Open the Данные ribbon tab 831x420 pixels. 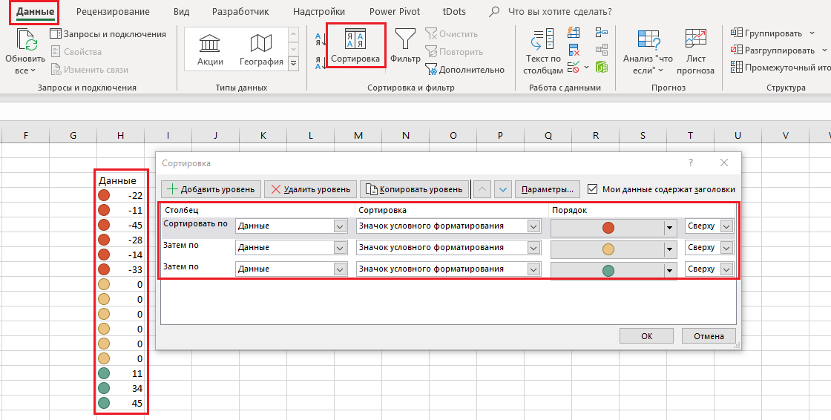tap(35, 11)
